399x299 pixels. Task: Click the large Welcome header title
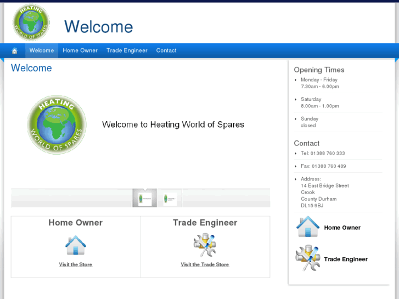coord(98,27)
